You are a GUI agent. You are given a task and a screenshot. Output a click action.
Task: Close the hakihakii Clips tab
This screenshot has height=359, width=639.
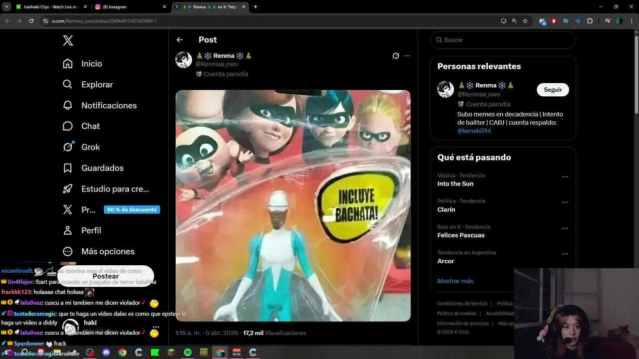click(x=84, y=7)
